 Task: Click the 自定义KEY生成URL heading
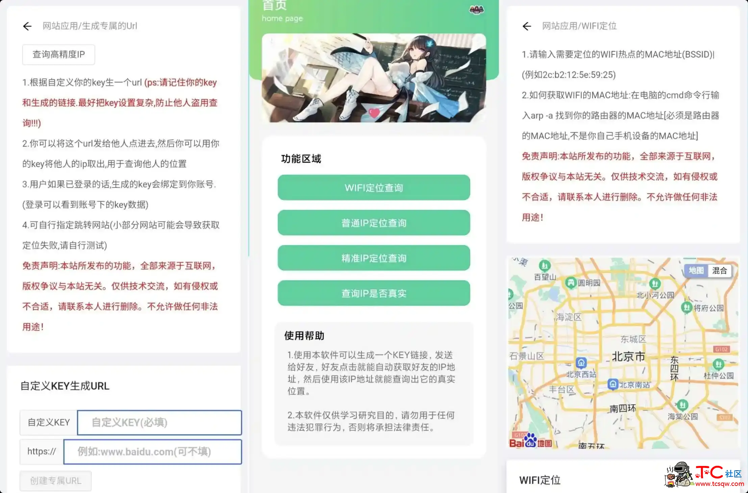65,386
